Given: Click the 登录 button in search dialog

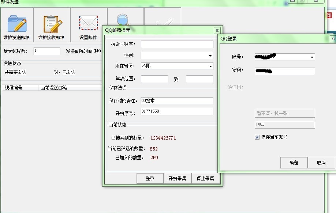Looking at the screenshot, I should [x=150, y=178].
